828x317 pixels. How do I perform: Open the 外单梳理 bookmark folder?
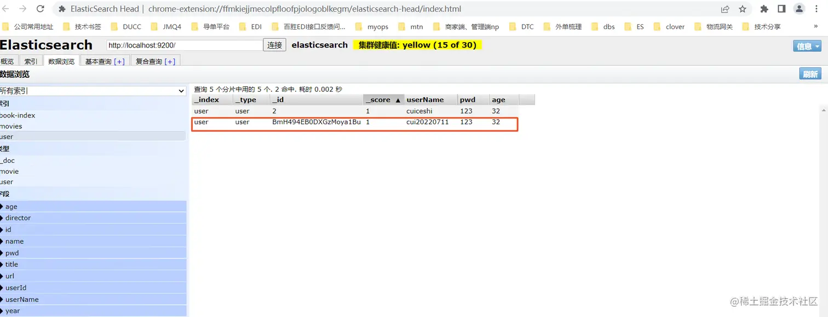tap(563, 26)
